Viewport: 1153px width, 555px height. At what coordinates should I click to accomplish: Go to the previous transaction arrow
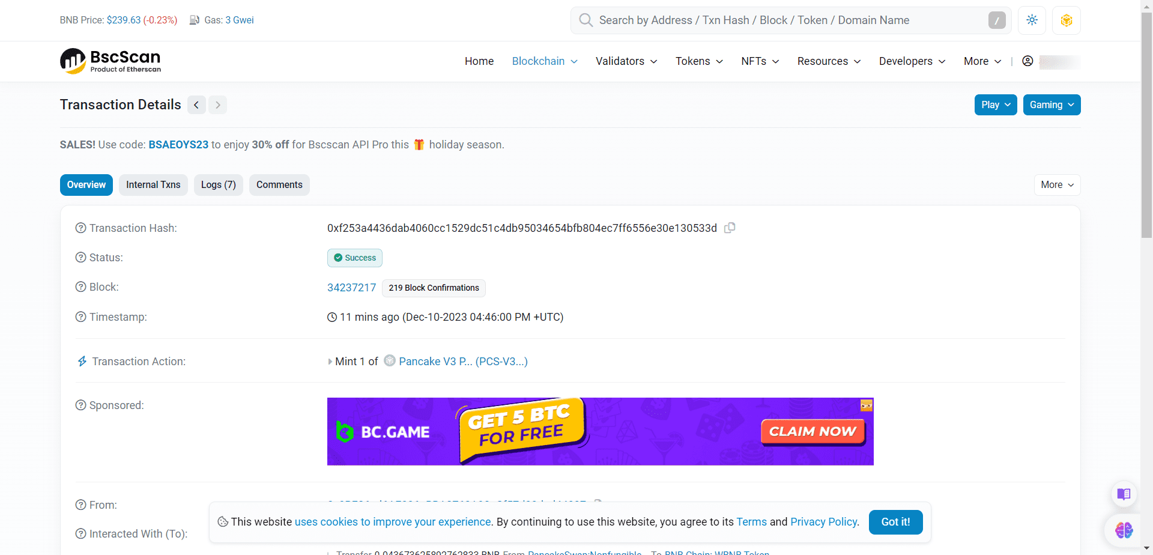(196, 105)
